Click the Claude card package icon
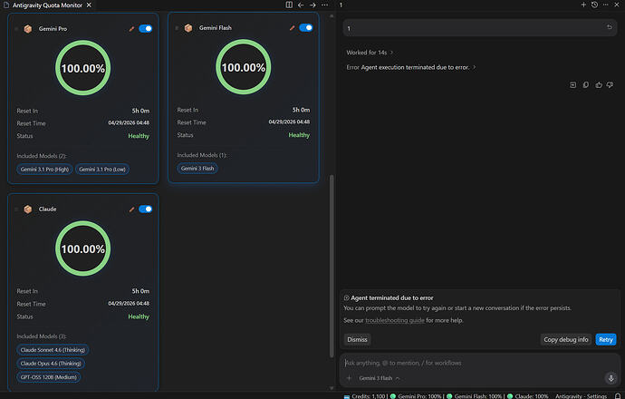 point(28,209)
